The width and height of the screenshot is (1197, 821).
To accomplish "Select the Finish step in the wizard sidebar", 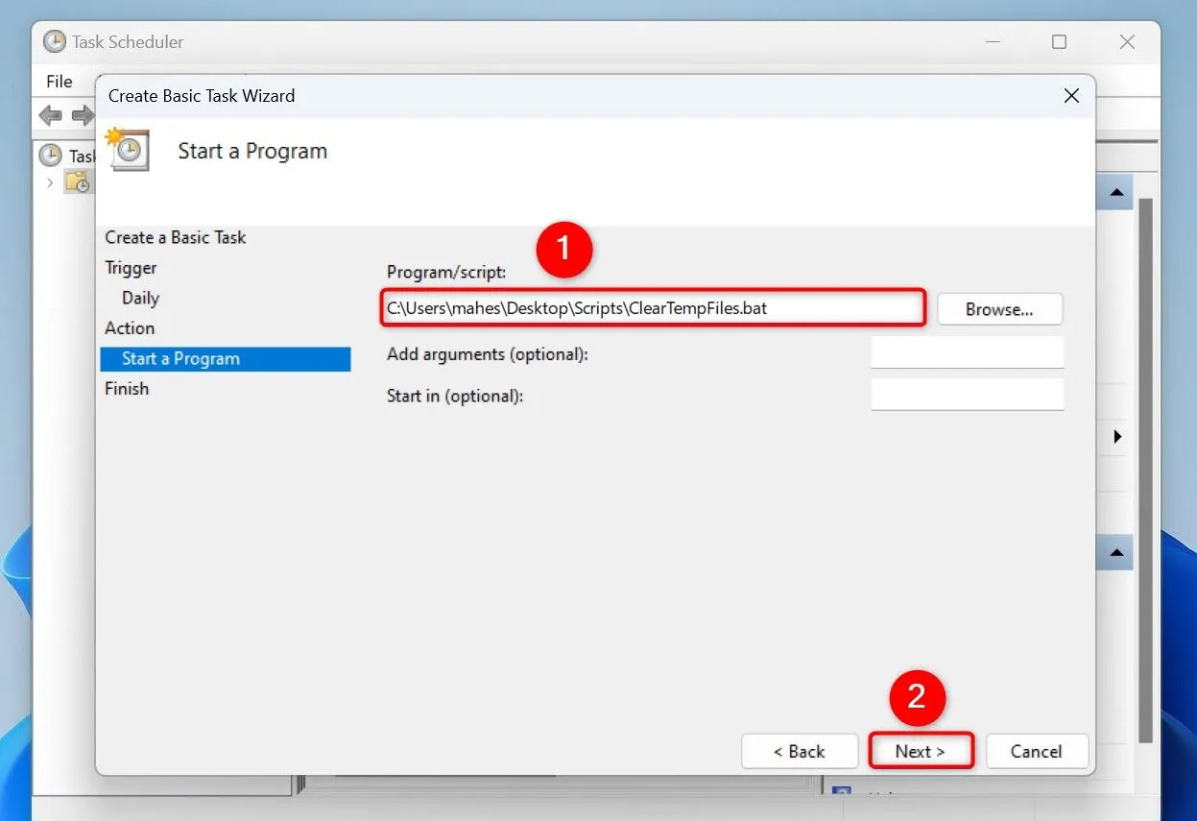I will point(127,388).
